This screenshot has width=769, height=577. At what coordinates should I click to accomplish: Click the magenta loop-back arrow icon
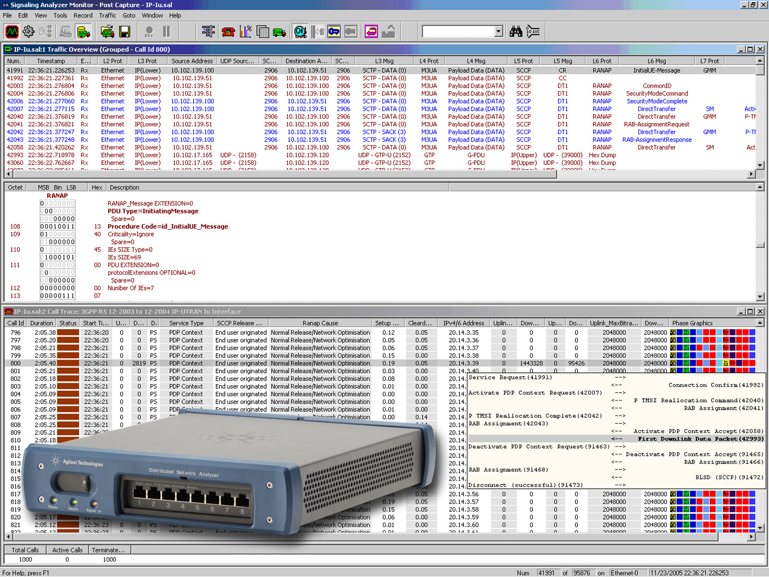[371, 32]
